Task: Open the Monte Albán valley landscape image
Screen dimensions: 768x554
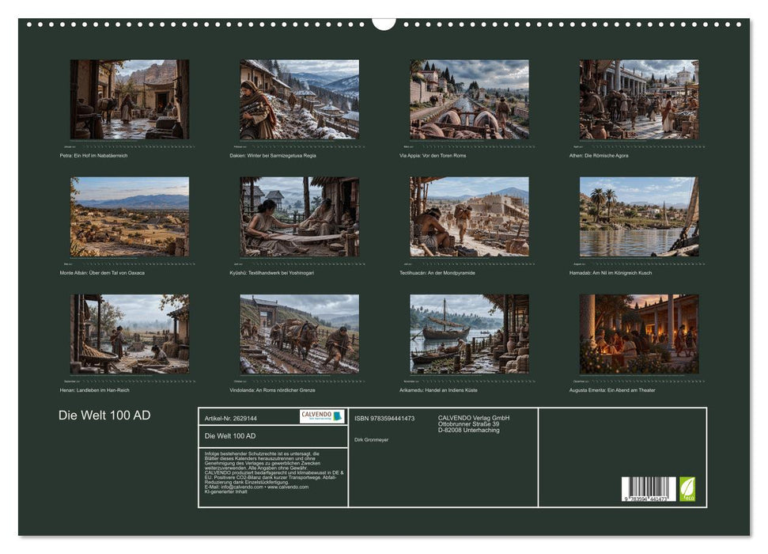Action: 129,217
